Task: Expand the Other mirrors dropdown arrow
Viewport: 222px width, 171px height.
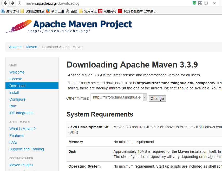Action: pos(145,97)
